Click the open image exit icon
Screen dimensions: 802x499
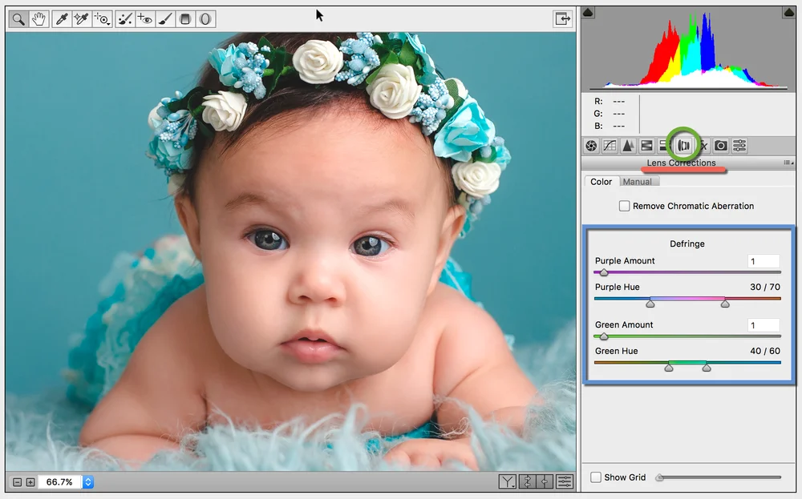pyautogui.click(x=564, y=18)
